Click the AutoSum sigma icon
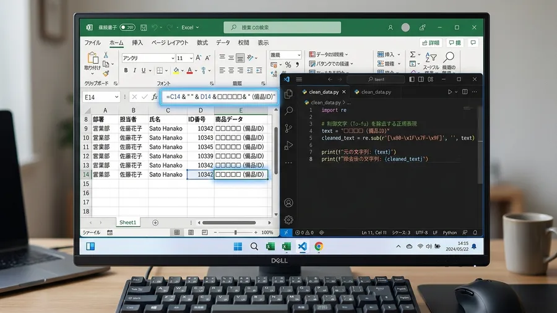 click(x=412, y=54)
